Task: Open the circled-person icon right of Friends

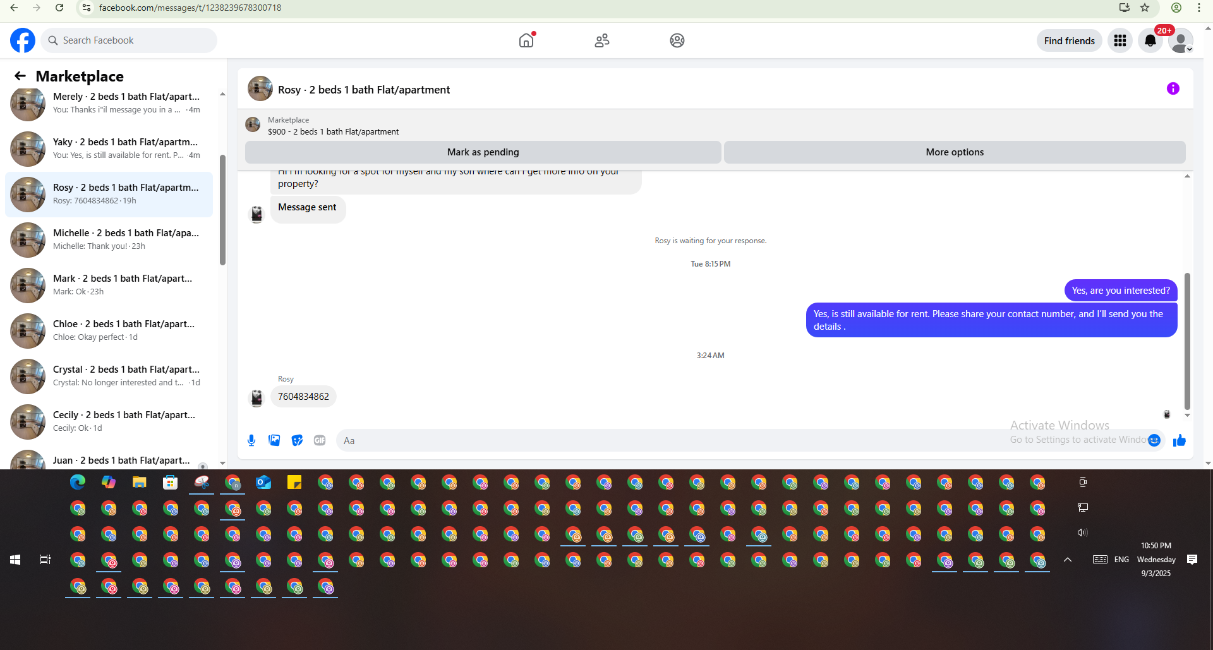Action: click(x=677, y=40)
